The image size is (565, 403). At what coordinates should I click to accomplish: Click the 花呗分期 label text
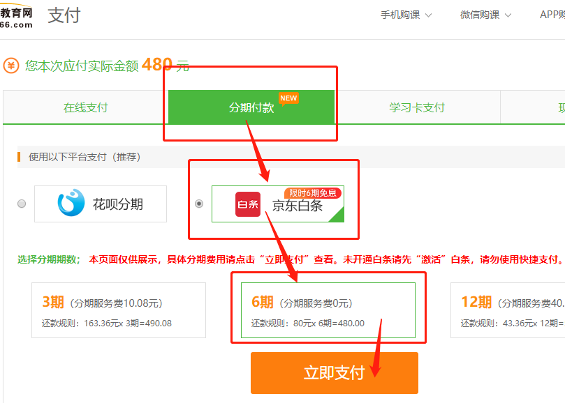tap(118, 204)
